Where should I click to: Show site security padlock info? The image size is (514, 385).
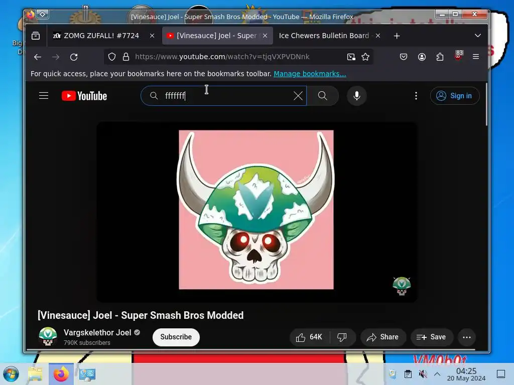pos(126,57)
